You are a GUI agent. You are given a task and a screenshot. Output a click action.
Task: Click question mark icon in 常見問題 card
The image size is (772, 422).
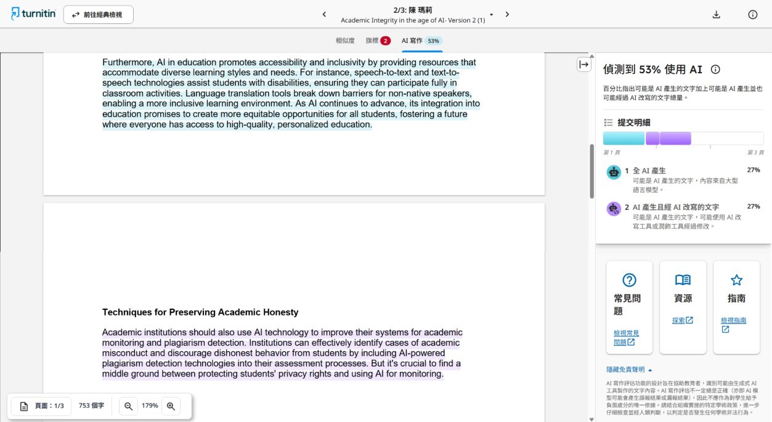pos(629,280)
